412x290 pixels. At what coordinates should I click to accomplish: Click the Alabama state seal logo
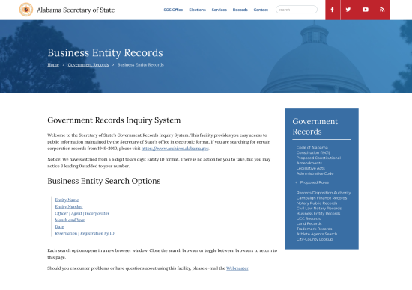coord(26,10)
